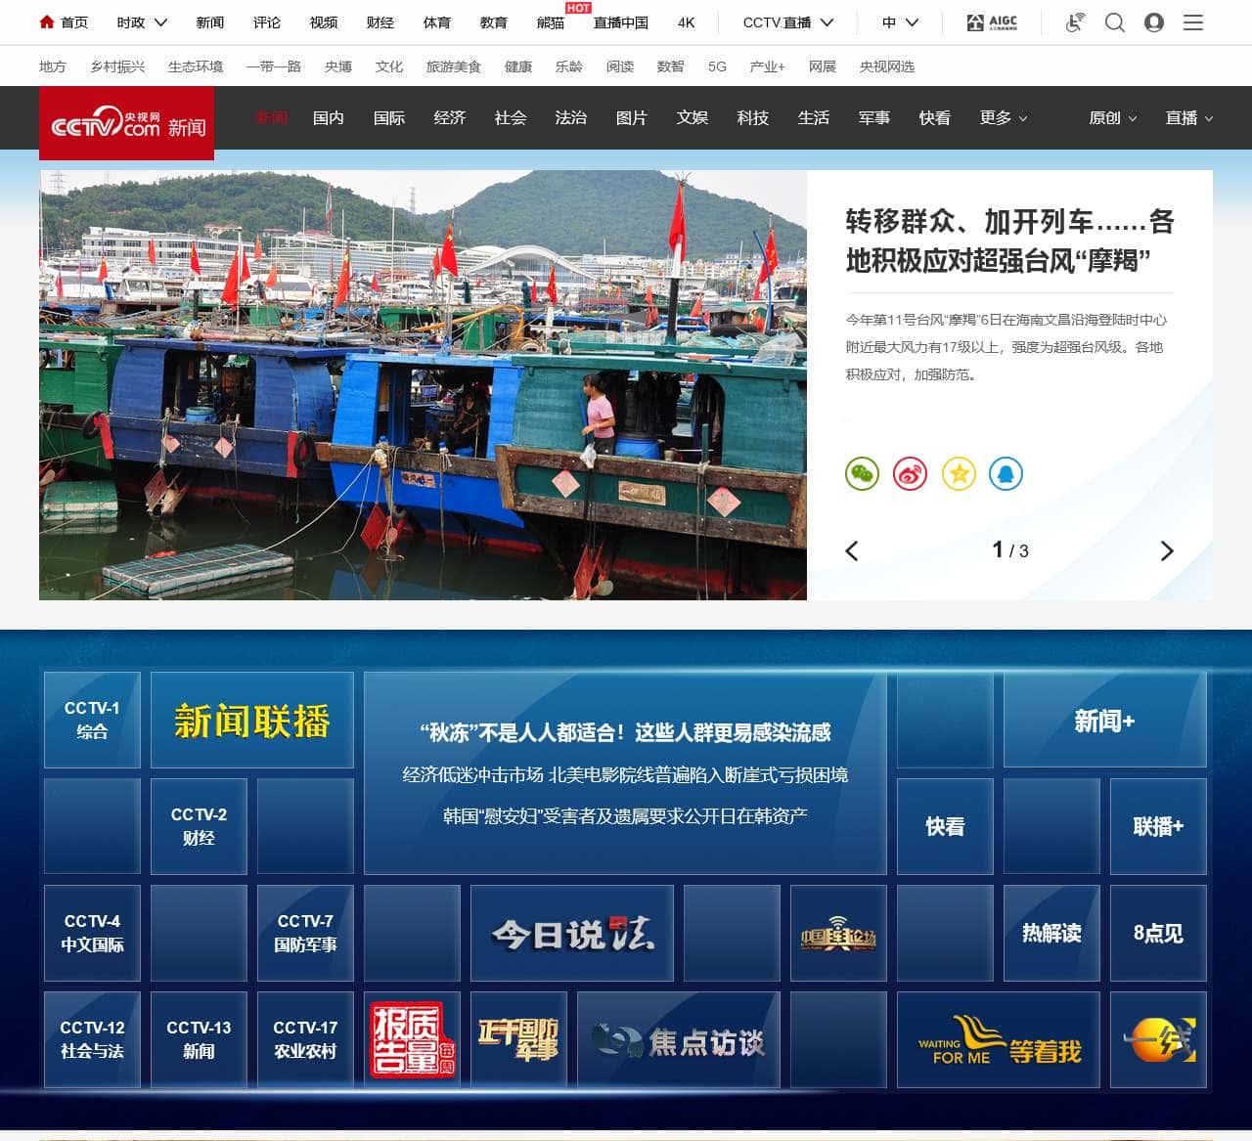
Task: Click the user account avatar icon
Action: click(1154, 22)
